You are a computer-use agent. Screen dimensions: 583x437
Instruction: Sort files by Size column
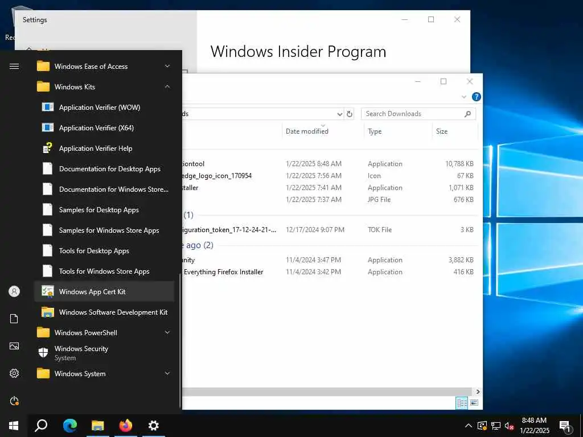pyautogui.click(x=442, y=131)
